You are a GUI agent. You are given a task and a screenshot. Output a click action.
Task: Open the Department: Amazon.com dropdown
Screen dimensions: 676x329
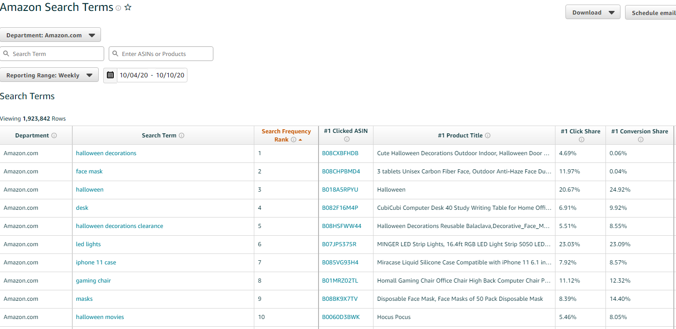point(50,35)
